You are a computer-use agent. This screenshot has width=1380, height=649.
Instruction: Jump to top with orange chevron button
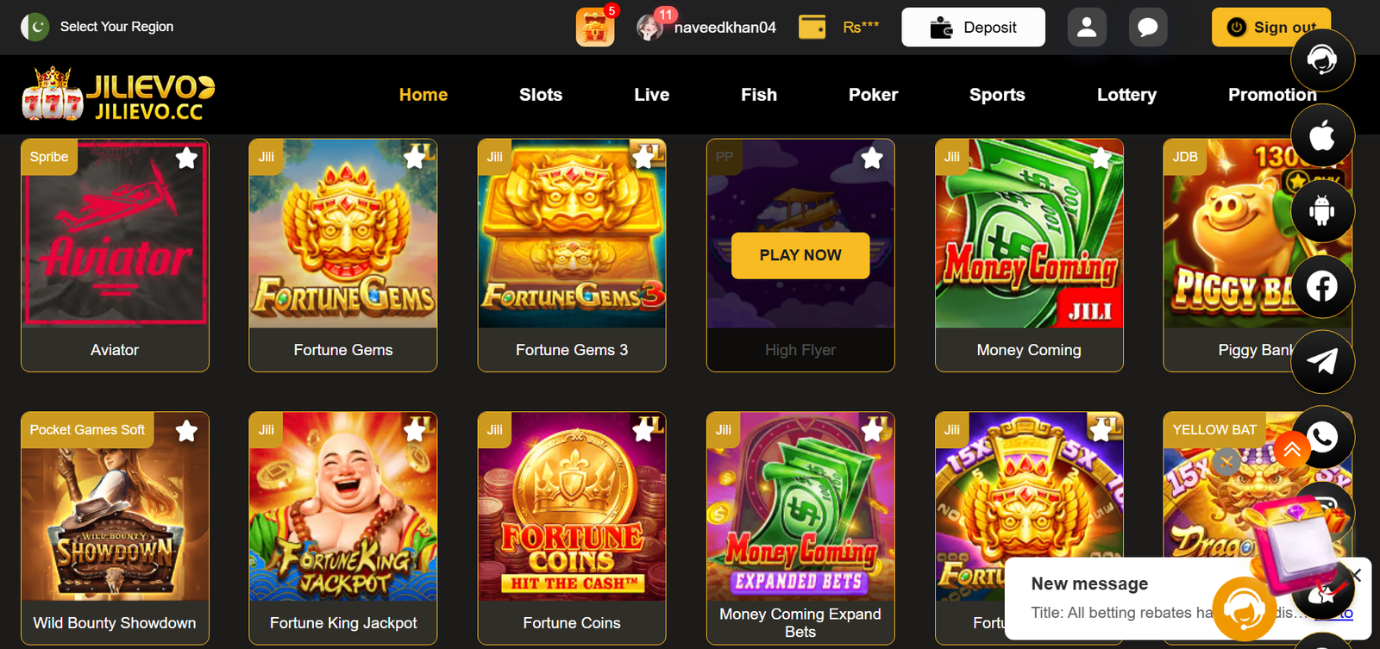click(x=1292, y=449)
